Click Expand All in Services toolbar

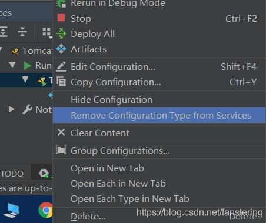4,32
